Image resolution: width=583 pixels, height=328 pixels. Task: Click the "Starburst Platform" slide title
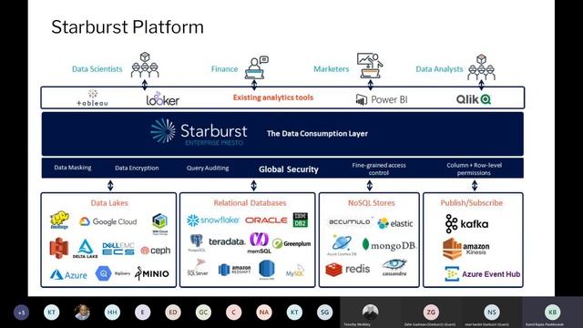point(128,27)
